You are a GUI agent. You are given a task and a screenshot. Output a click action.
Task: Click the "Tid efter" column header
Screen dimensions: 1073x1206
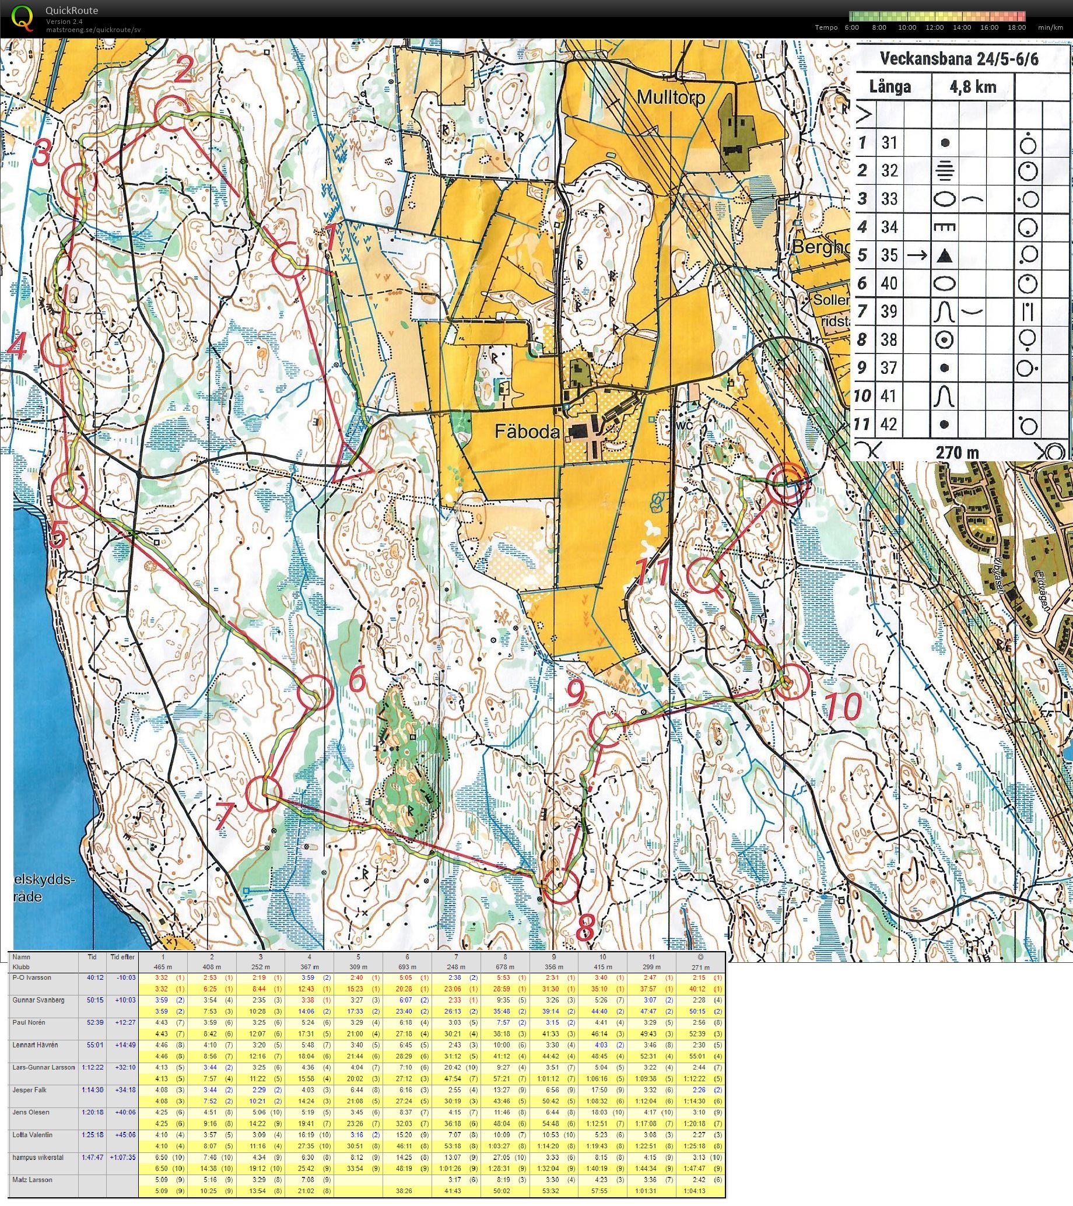[122, 957]
